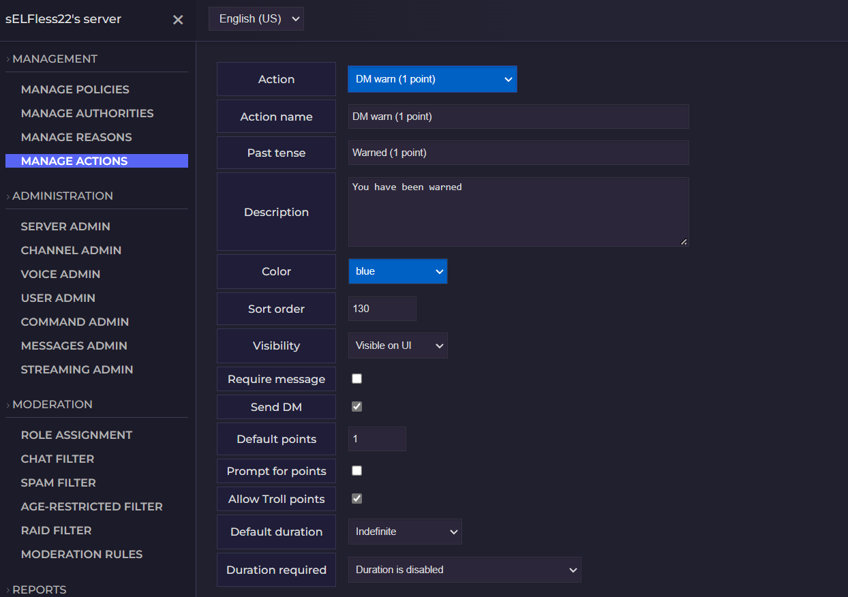Open Spam Filter settings
The height and width of the screenshot is (597, 848).
coord(59,483)
